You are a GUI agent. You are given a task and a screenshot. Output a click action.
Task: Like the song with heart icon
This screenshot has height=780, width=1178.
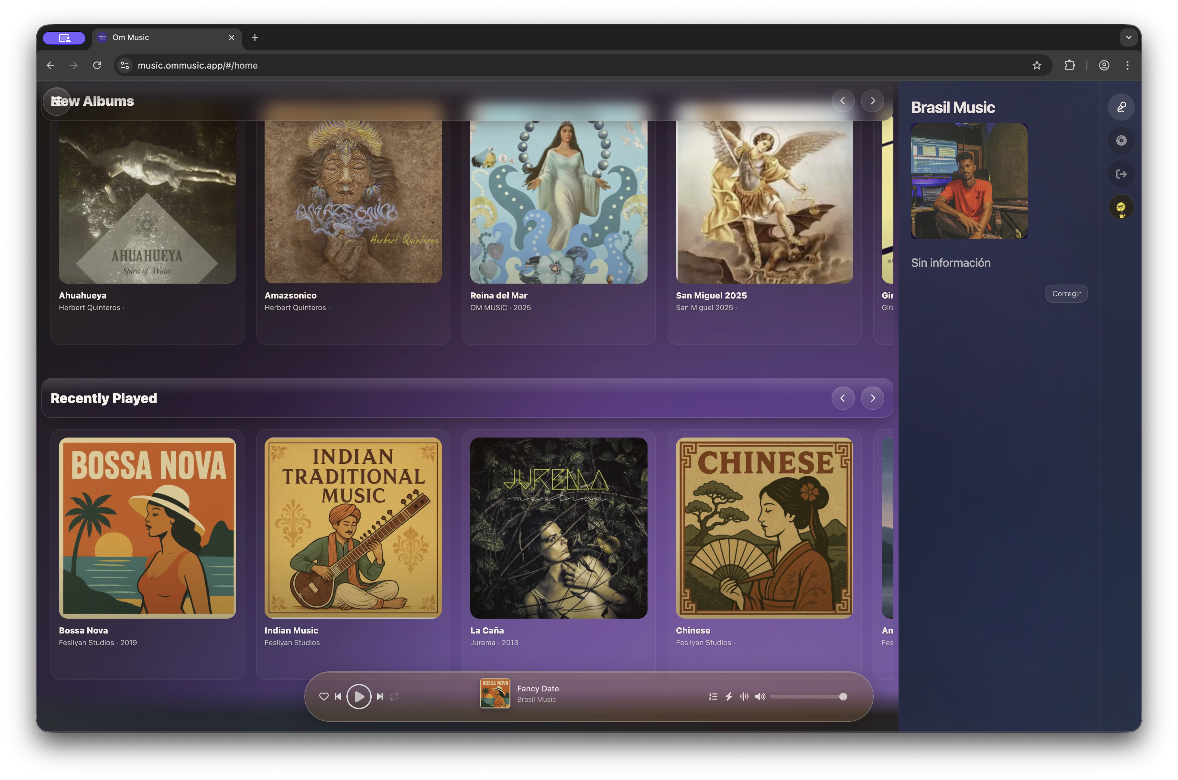324,697
